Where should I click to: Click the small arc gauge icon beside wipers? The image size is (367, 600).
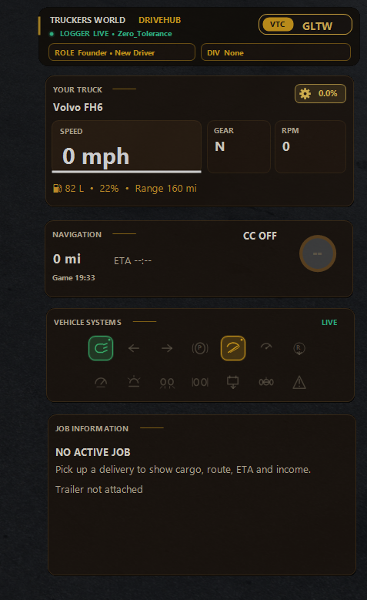point(266,347)
